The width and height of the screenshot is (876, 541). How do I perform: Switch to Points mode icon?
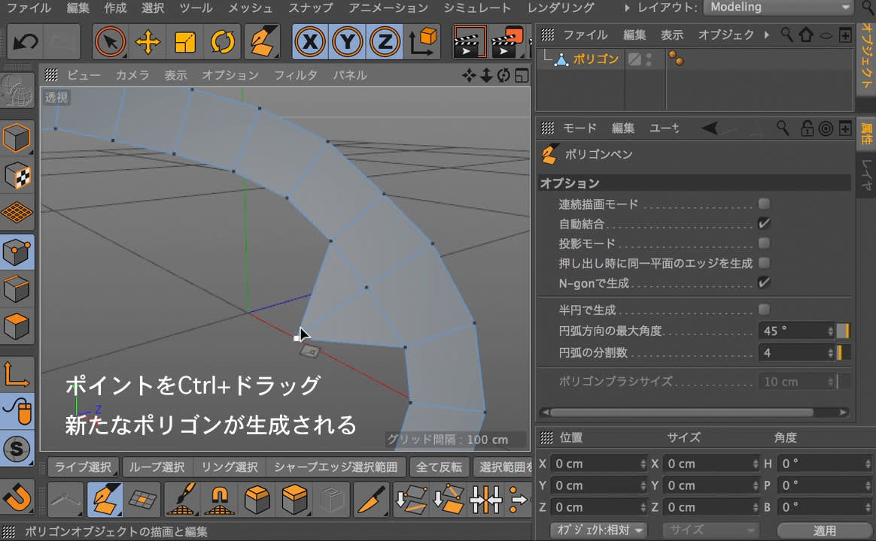click(17, 252)
